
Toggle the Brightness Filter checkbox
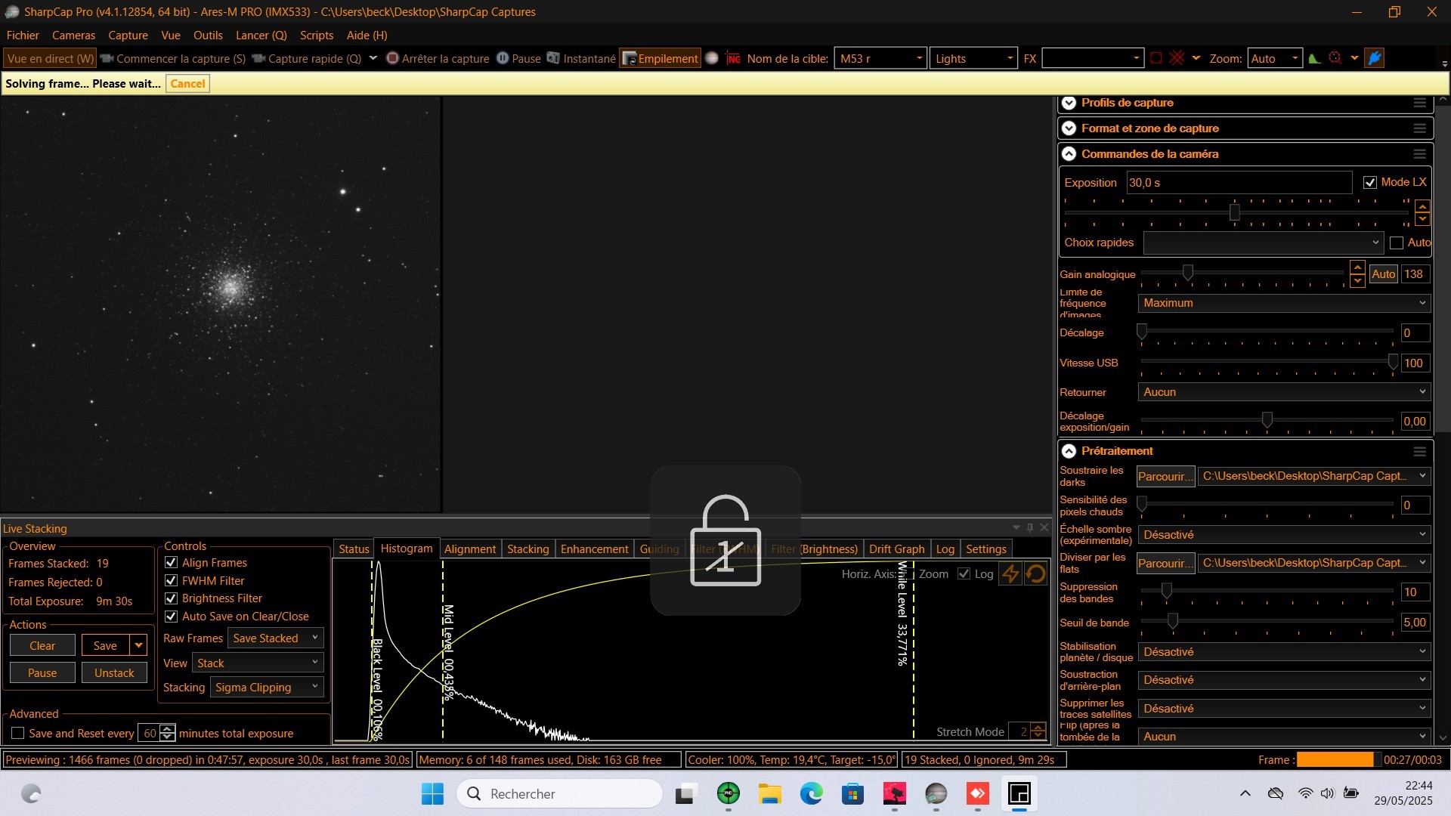click(x=172, y=598)
